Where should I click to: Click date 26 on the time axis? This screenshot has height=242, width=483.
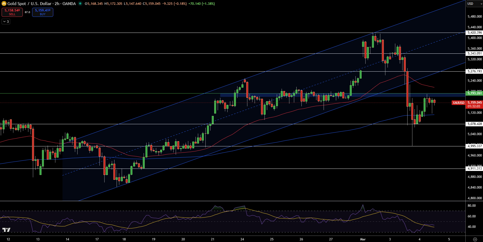(x=301, y=239)
